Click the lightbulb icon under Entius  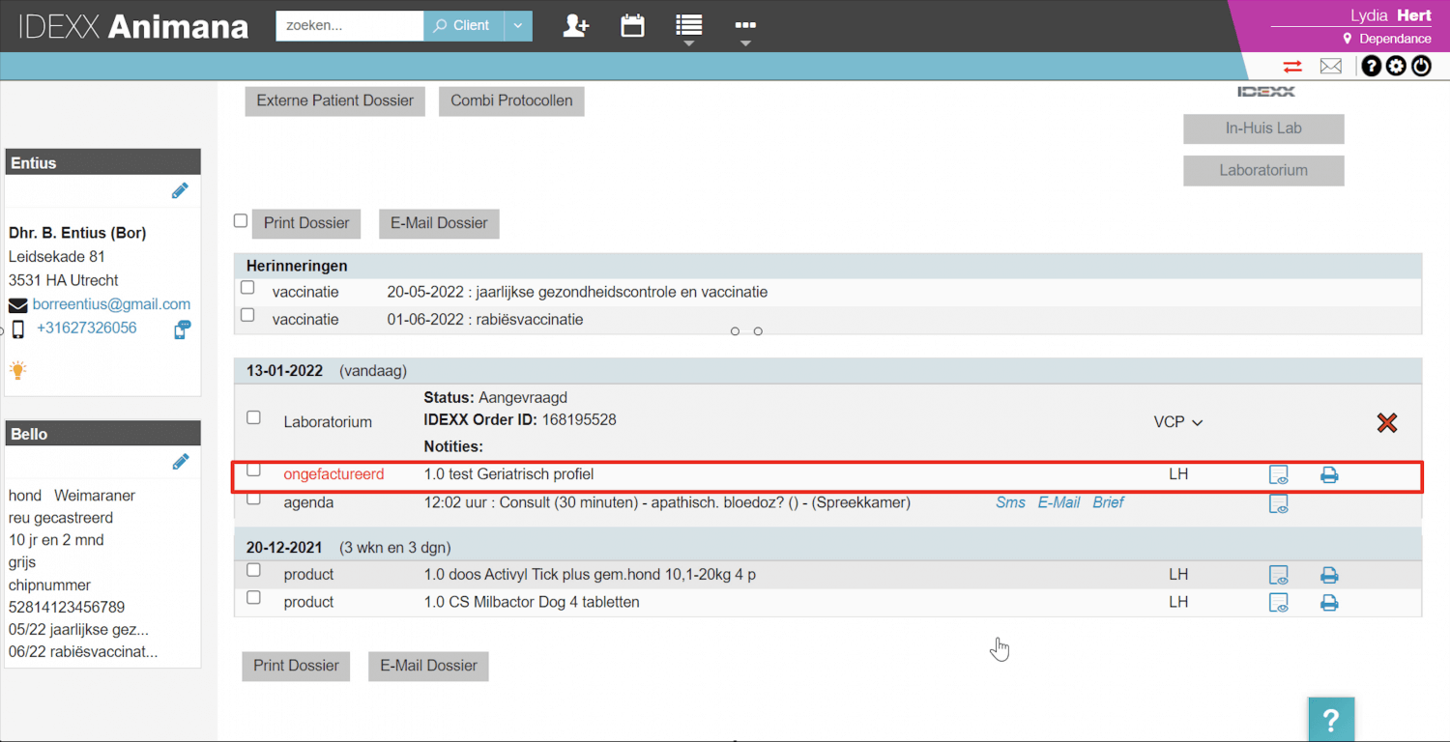pos(17,370)
